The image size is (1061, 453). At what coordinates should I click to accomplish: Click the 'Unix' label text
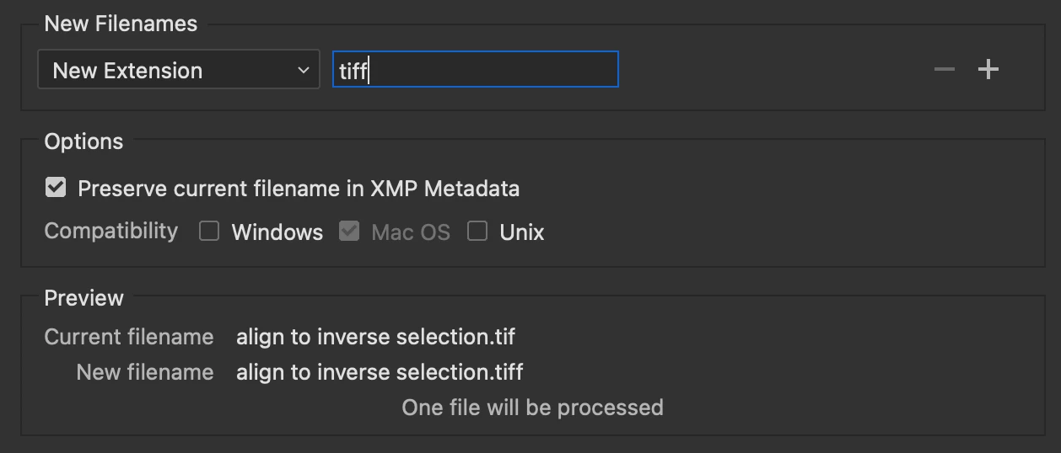(521, 232)
